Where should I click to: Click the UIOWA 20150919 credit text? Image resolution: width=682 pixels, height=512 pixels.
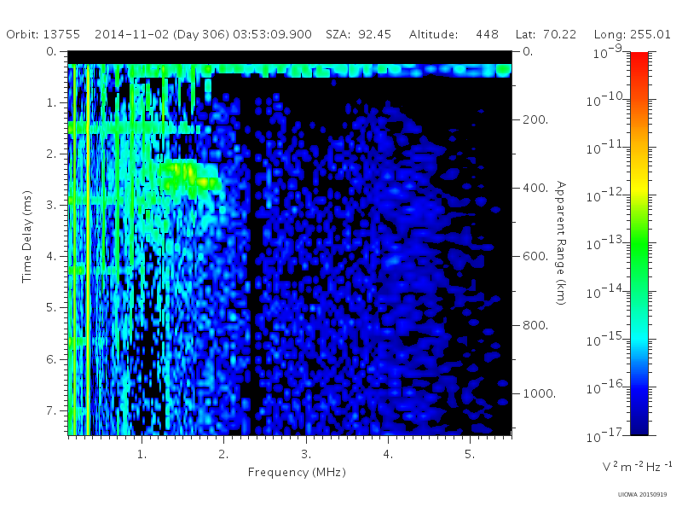[642, 495]
